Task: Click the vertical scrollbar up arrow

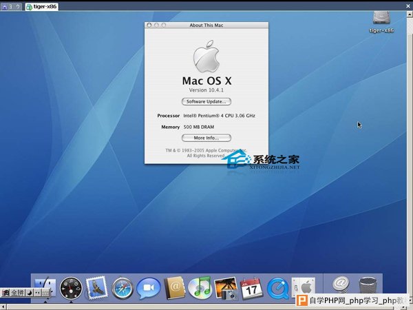Action: (410, 14)
